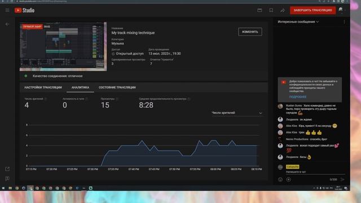Click the stream title My track mixing technique
Screen dimensions: 361x203
tap(133, 33)
